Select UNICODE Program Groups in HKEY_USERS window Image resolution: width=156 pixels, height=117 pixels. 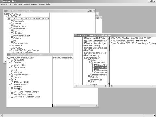26,50
